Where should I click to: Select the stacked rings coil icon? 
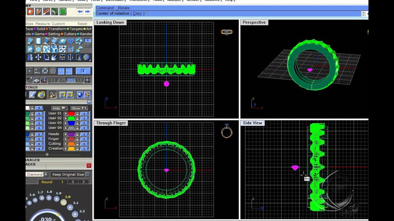(x=71, y=49)
